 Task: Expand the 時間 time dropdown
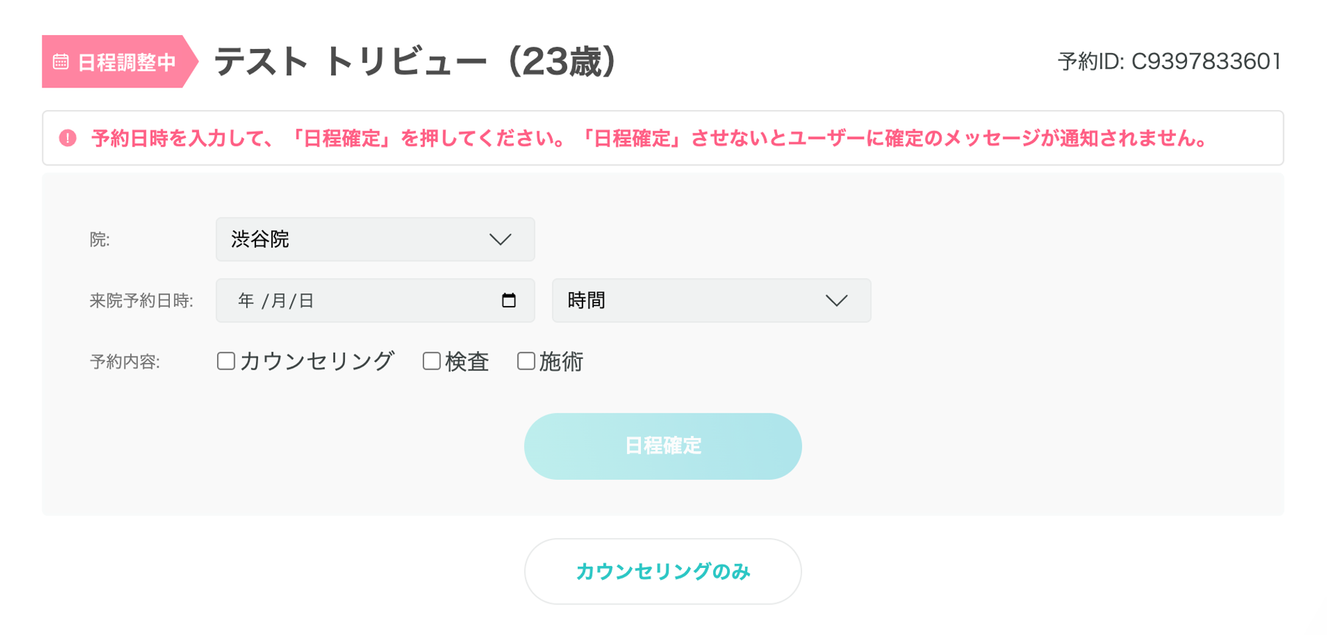tap(711, 301)
